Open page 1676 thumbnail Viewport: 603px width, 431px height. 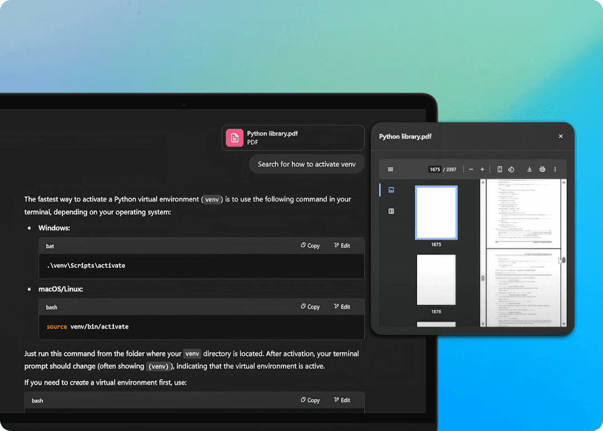pyautogui.click(x=436, y=280)
